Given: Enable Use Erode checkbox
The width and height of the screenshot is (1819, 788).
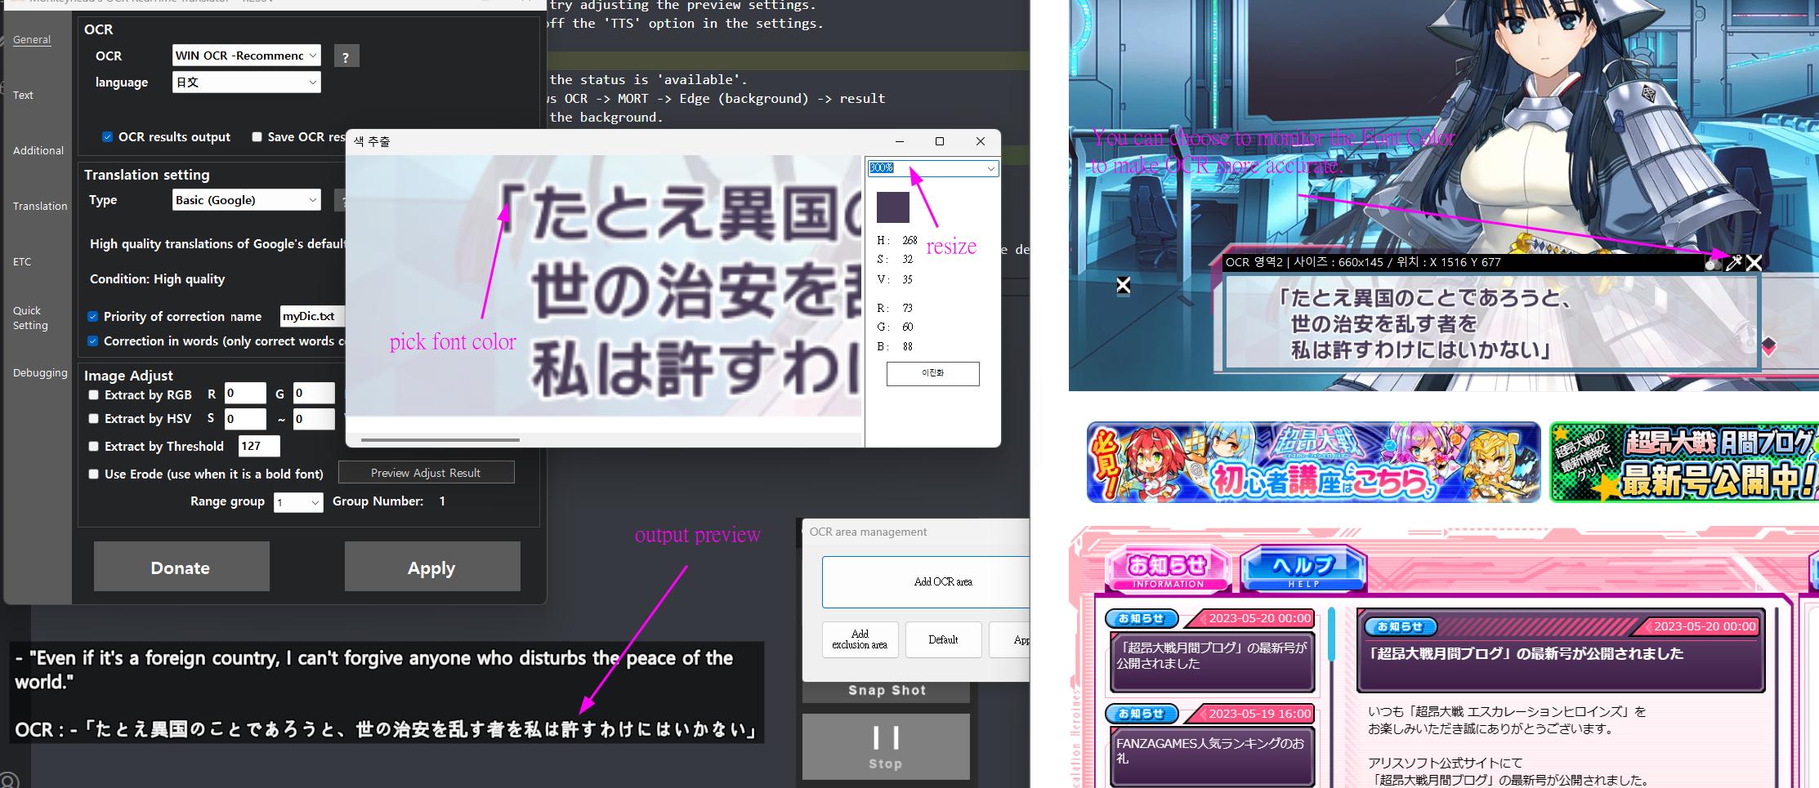Looking at the screenshot, I should (93, 474).
